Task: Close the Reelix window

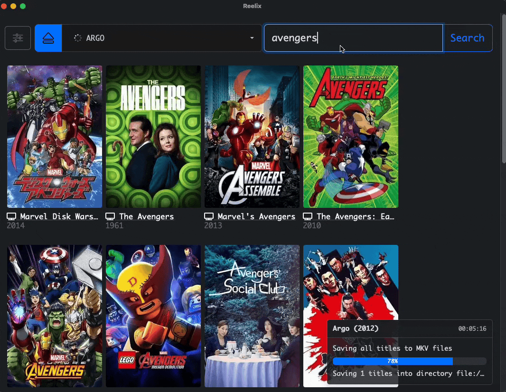Action: (x=3, y=6)
